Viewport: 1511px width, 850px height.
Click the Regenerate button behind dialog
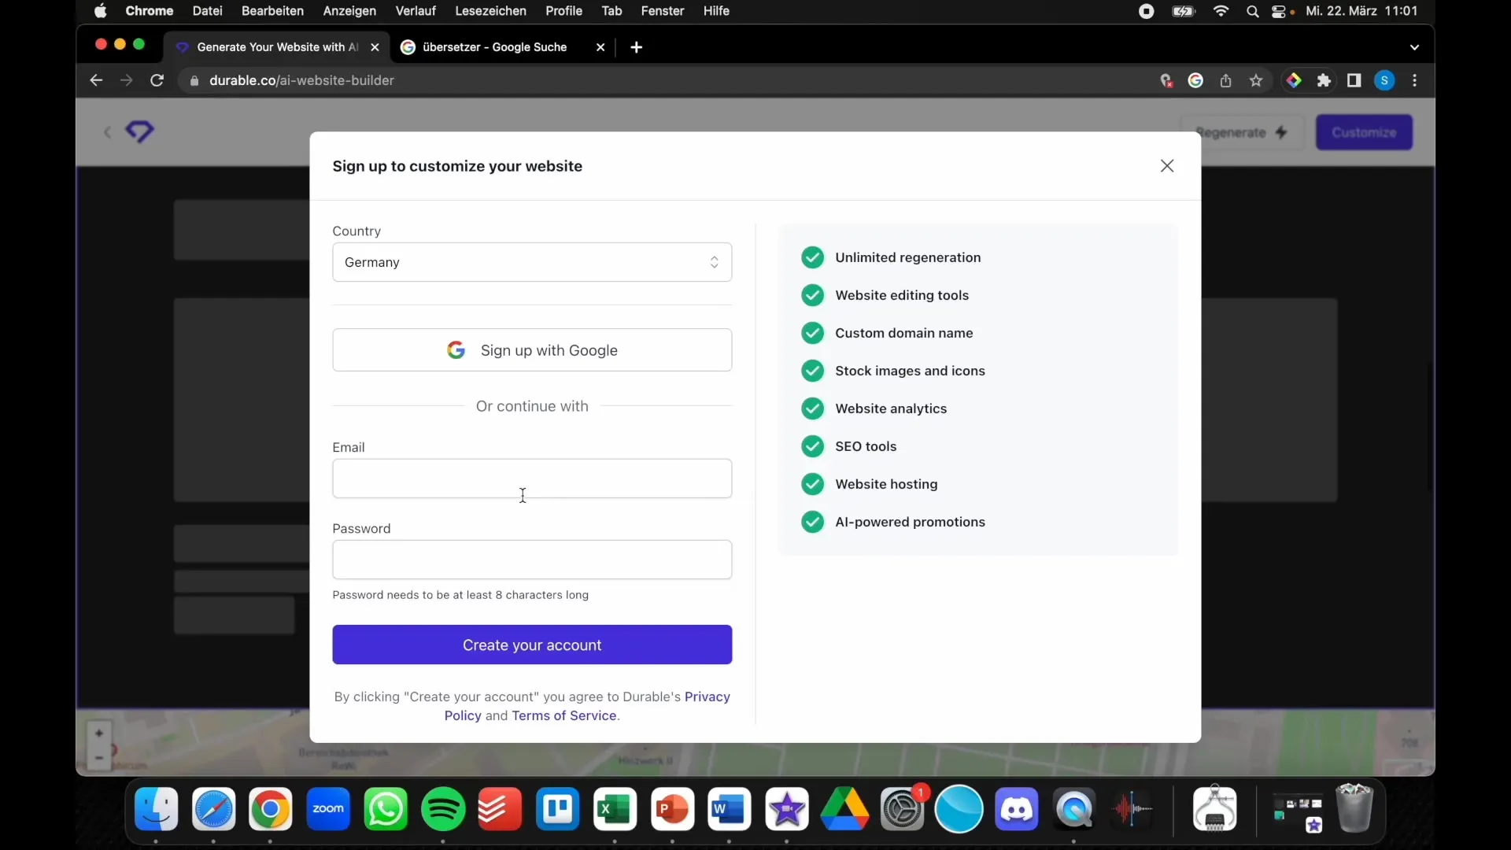click(1242, 132)
